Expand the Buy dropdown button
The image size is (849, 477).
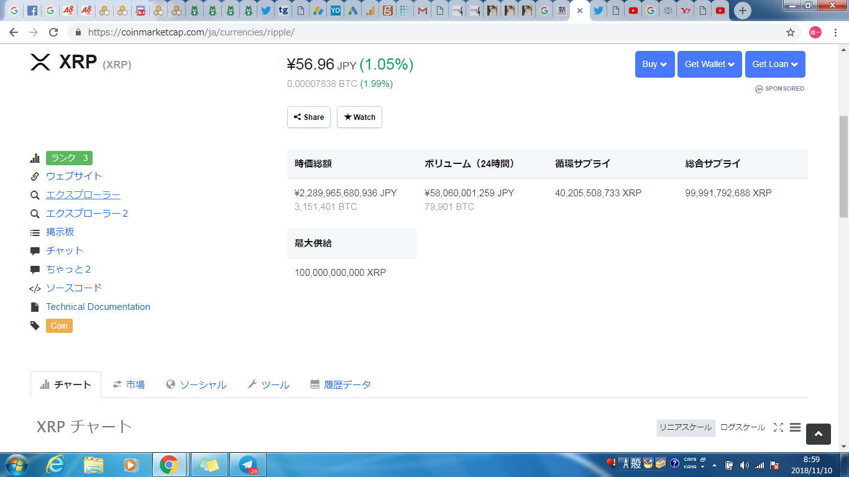(654, 64)
